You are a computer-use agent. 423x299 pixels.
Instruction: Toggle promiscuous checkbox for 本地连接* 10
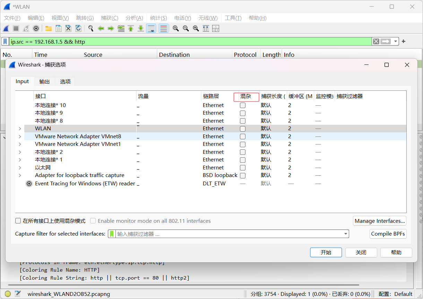(x=243, y=105)
